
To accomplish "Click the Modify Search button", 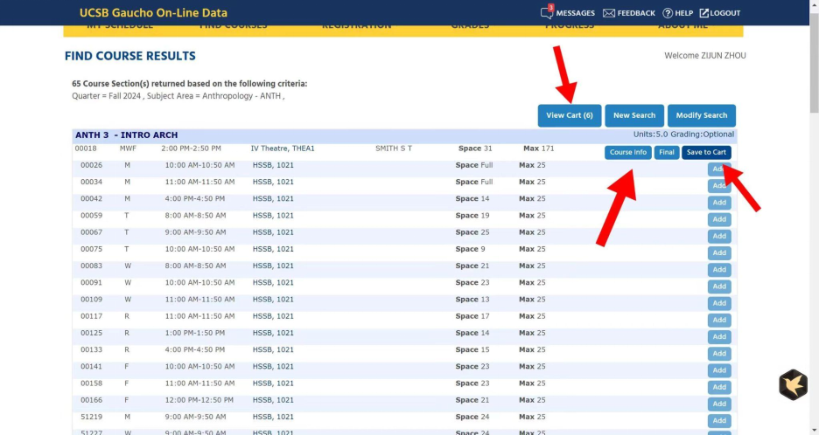I will [702, 115].
